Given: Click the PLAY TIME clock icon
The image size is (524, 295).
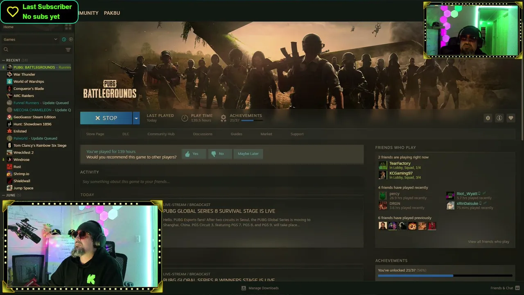Looking at the screenshot, I should [185, 118].
